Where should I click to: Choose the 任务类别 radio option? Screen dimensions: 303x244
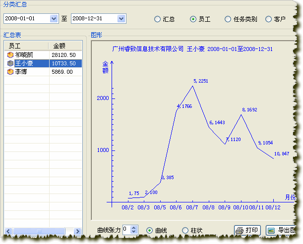[228, 19]
